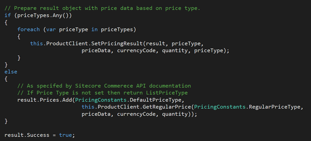Click the 'true' literal in result.Success
Image resolution: width=311 pixels, height=141 pixels.
66,135
